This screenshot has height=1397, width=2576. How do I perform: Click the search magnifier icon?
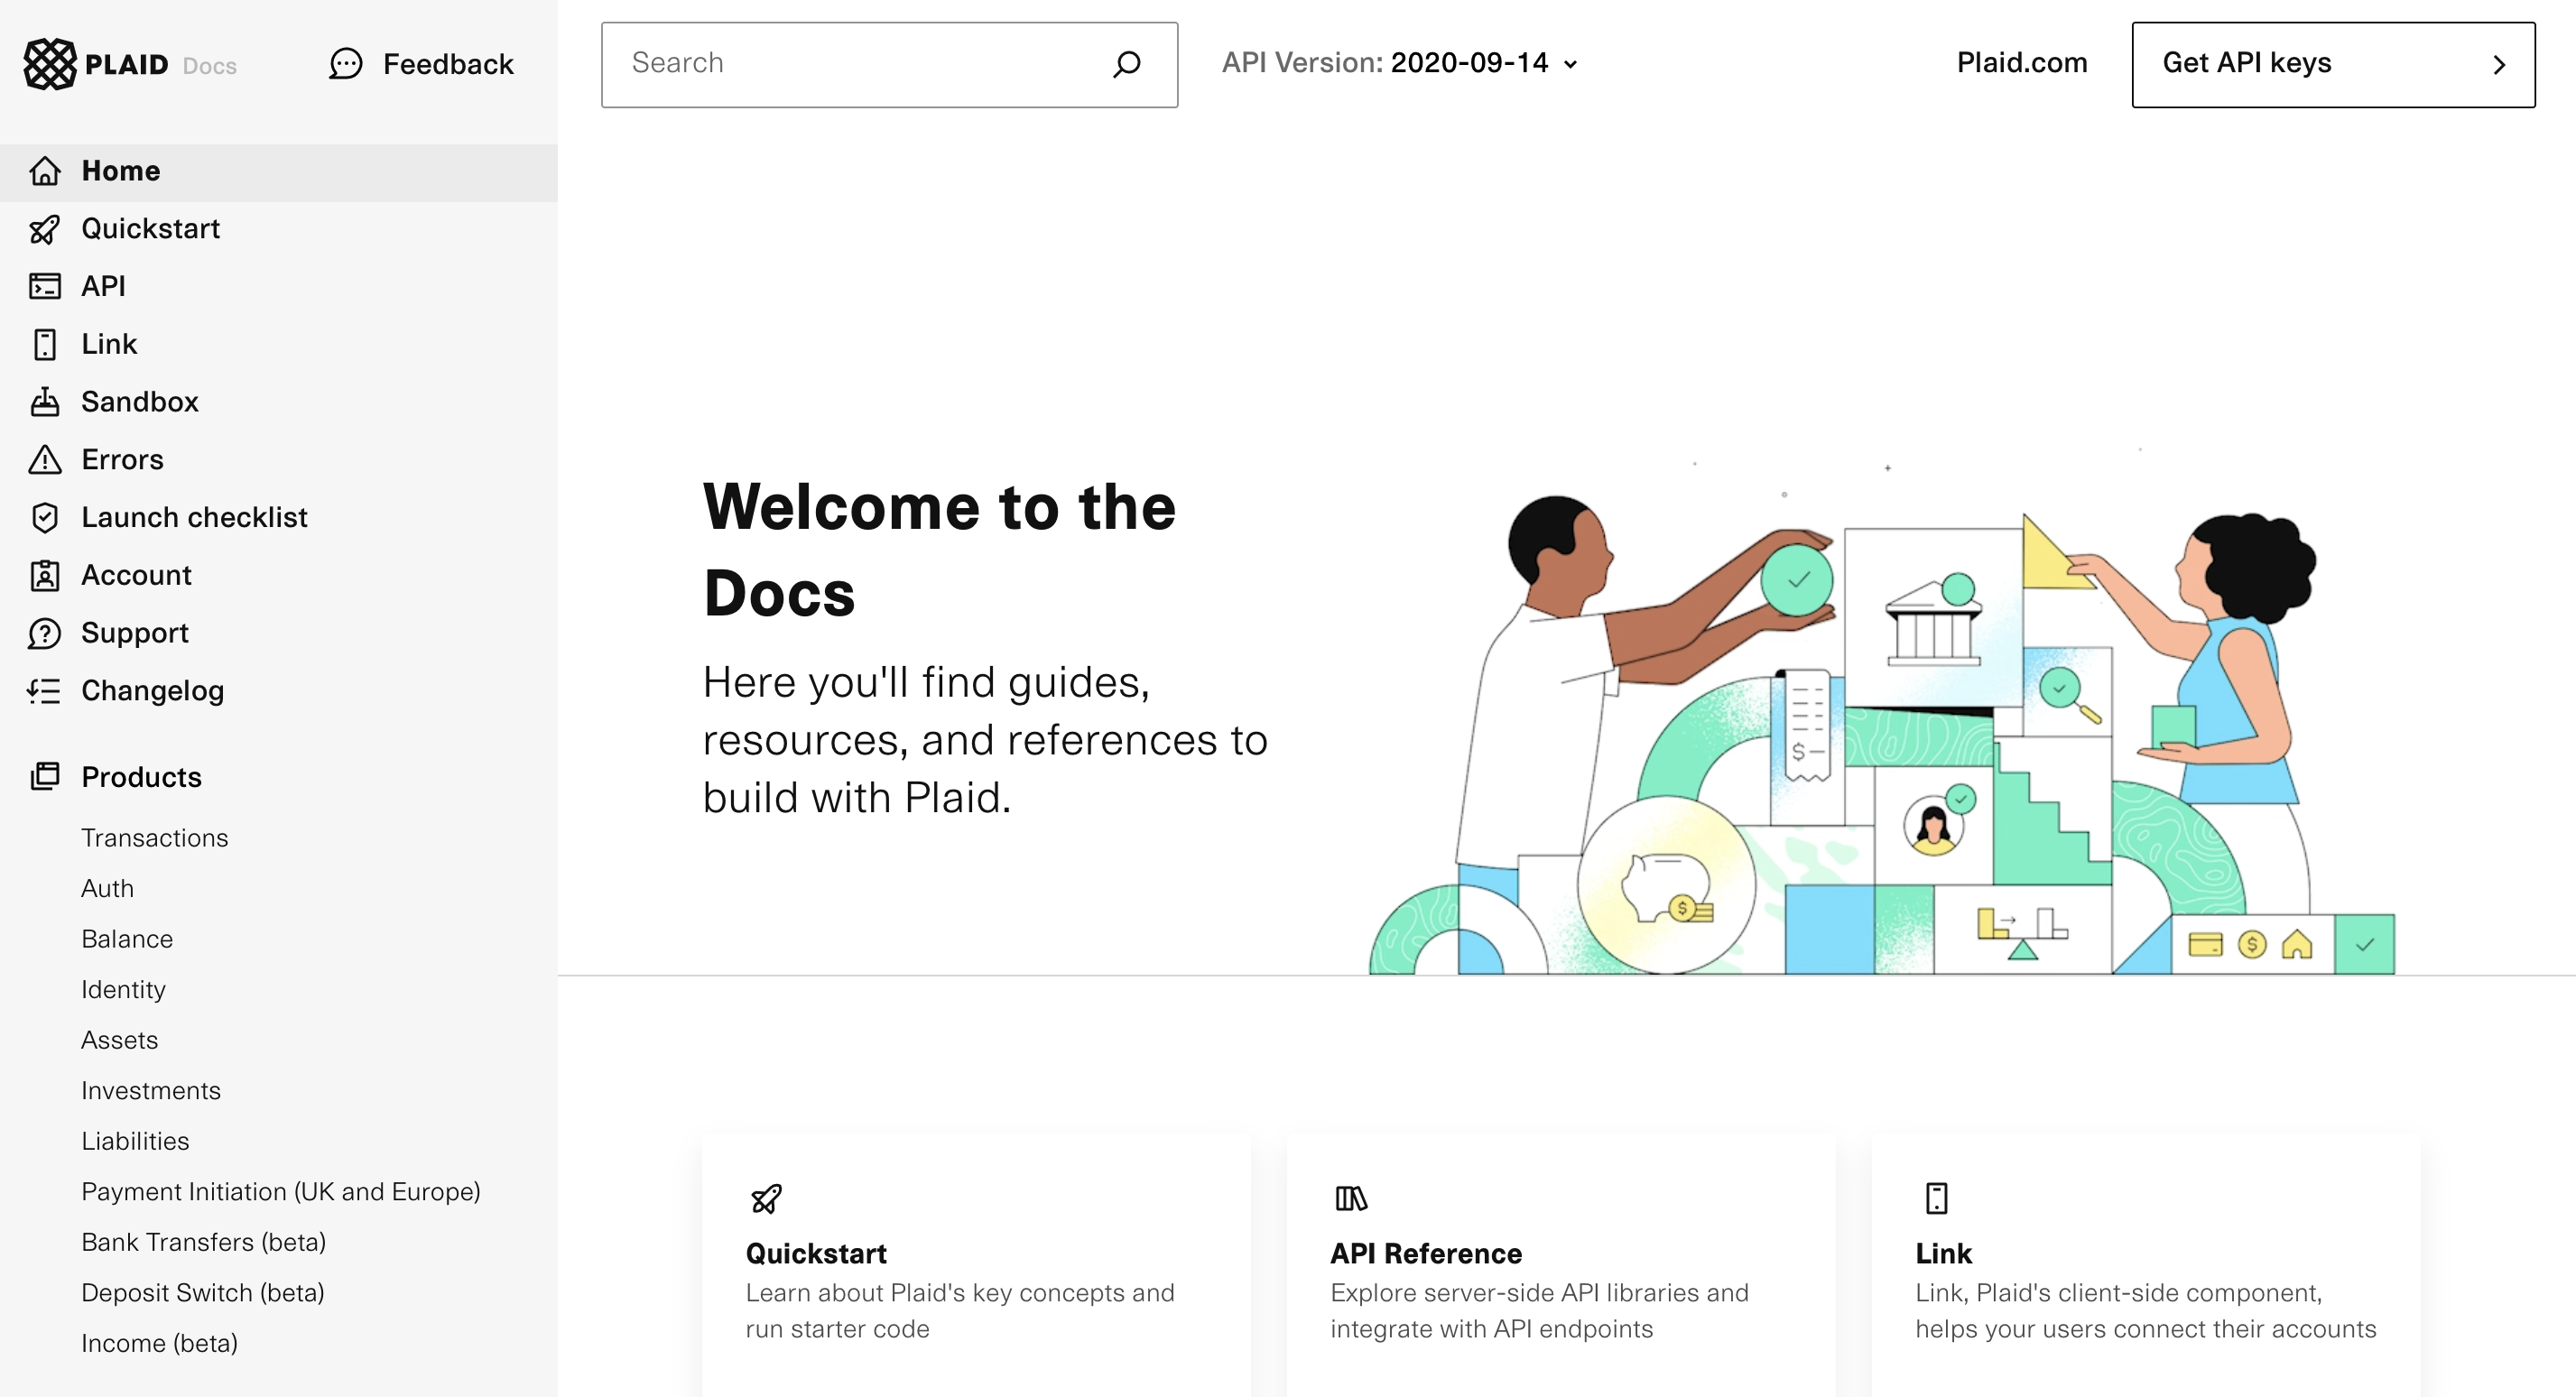pyautogui.click(x=1127, y=64)
